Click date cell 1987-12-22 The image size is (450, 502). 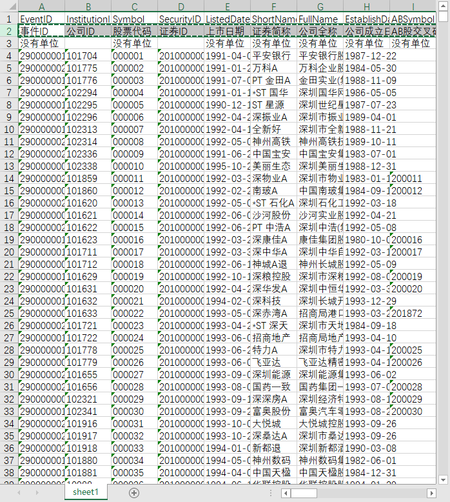(367, 55)
